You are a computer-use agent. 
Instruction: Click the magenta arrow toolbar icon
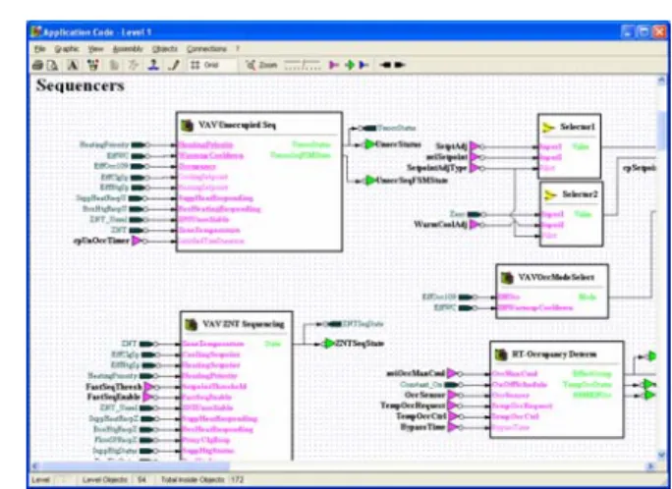[x=333, y=65]
